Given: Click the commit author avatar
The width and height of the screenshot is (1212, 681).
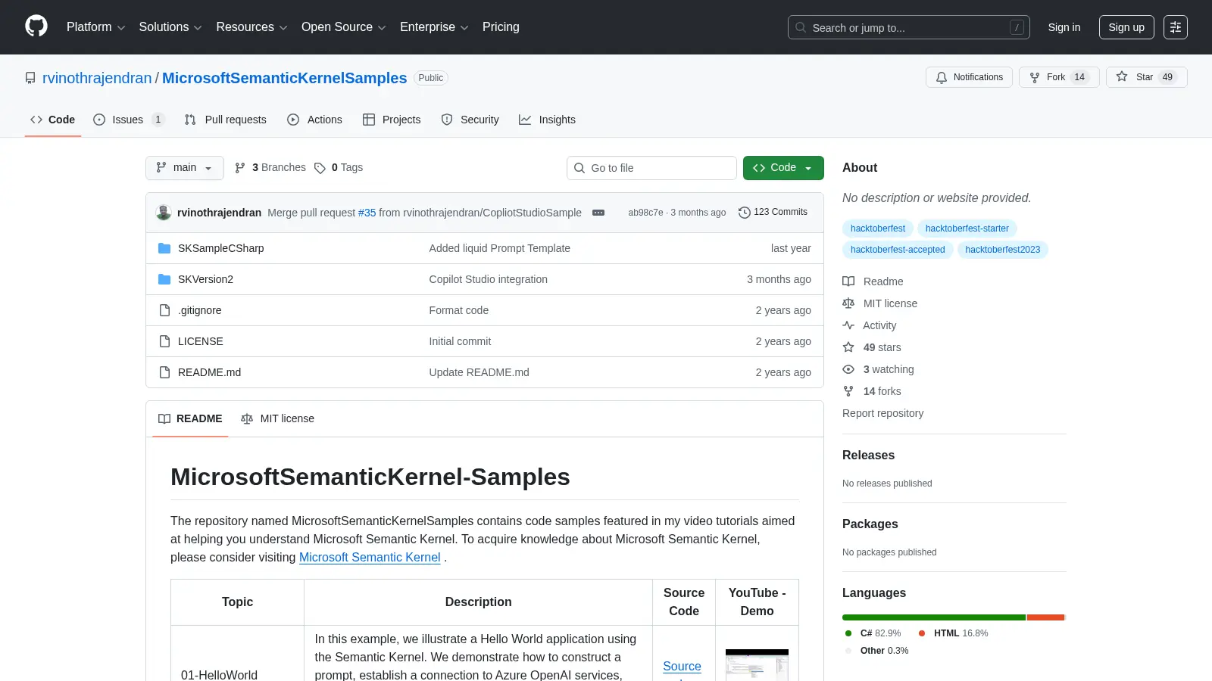Looking at the screenshot, I should pos(164,213).
